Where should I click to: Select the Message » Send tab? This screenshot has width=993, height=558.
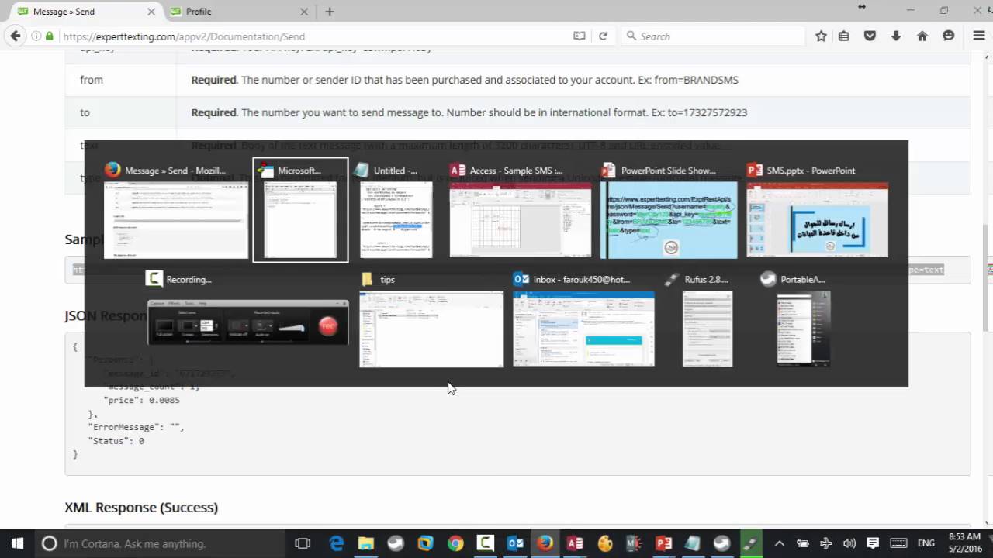click(x=85, y=12)
